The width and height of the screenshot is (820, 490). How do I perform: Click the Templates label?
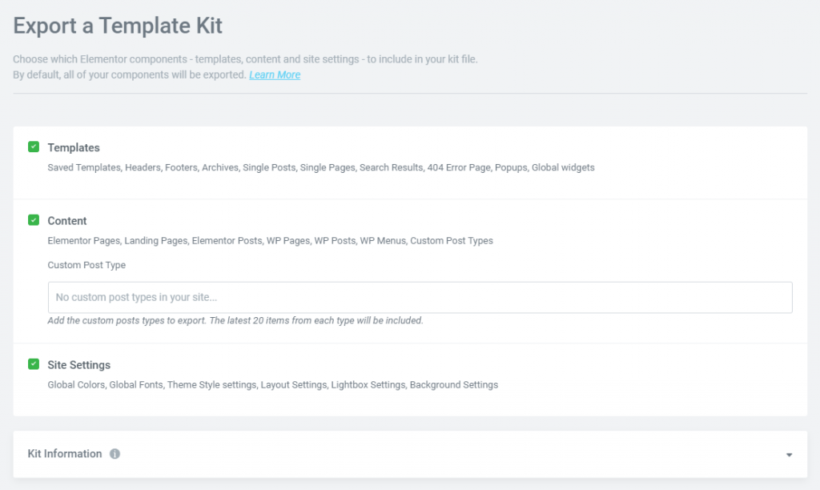pyautogui.click(x=74, y=148)
